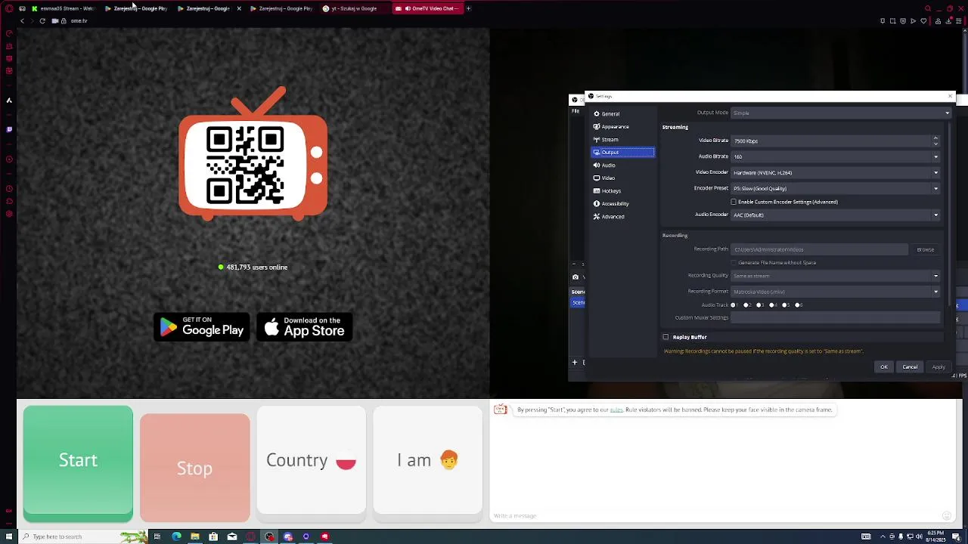The width and height of the screenshot is (968, 544).
Task: Click OK in OBS Settings
Action: [x=884, y=367]
